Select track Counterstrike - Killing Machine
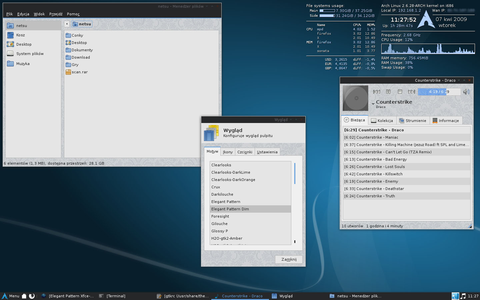 (407, 145)
